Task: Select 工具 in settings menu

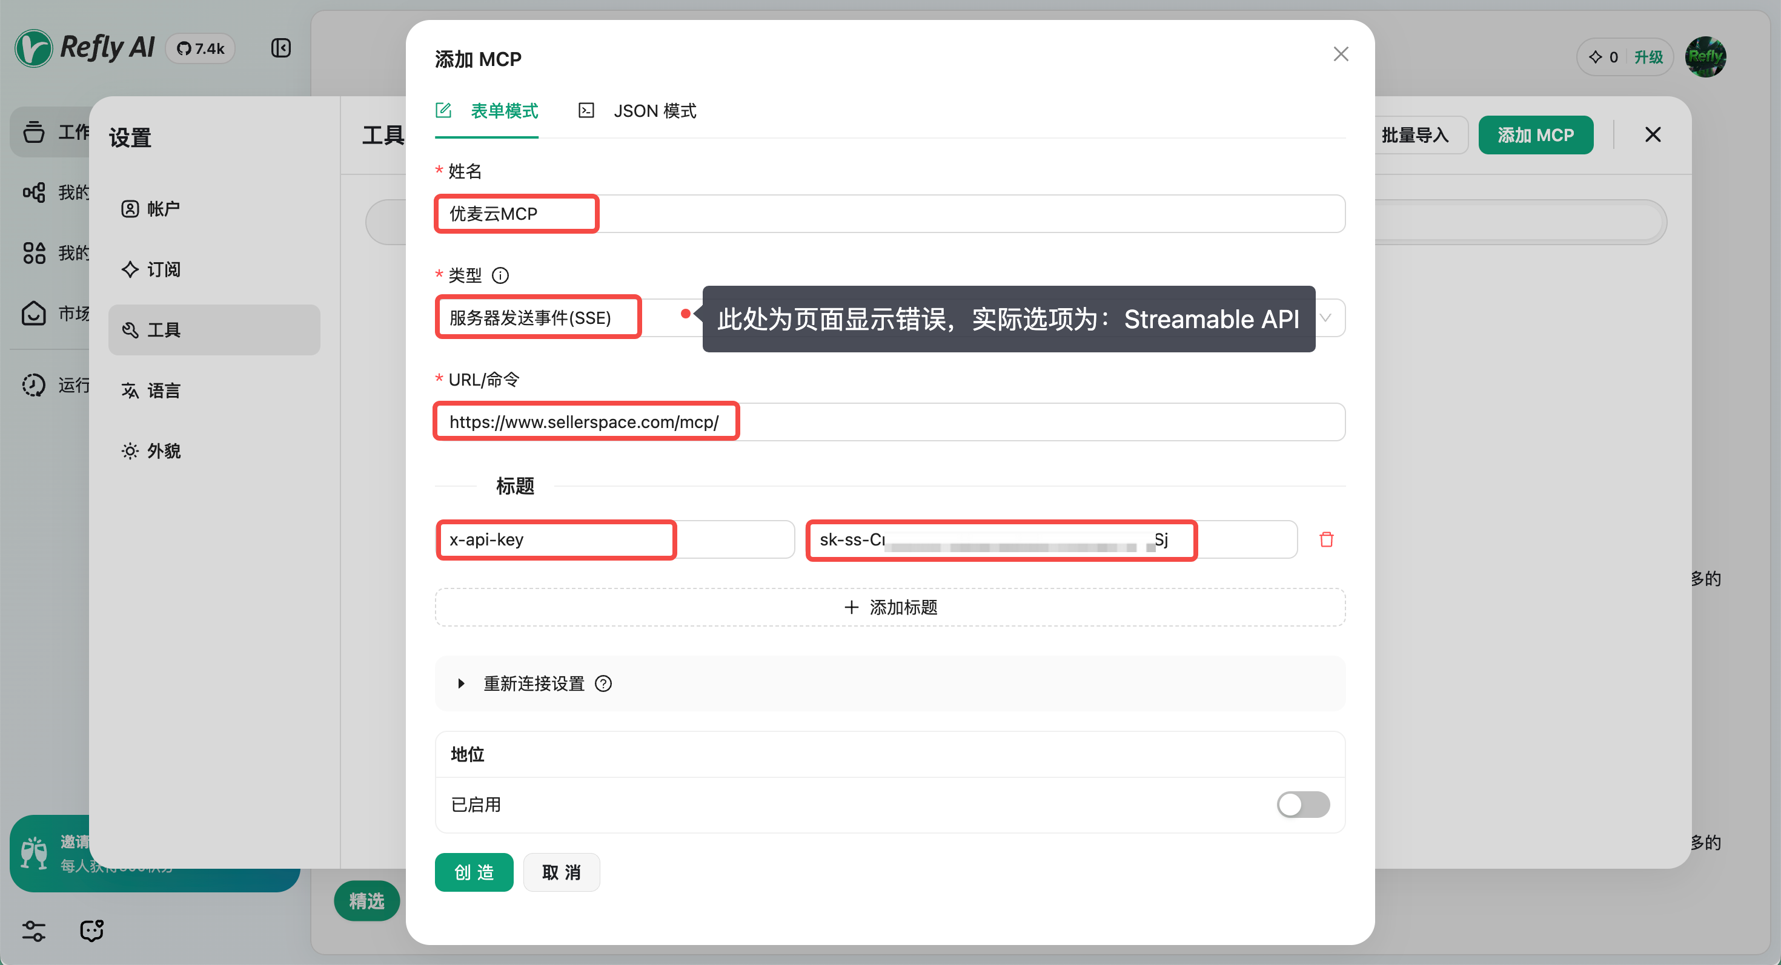Action: point(214,330)
